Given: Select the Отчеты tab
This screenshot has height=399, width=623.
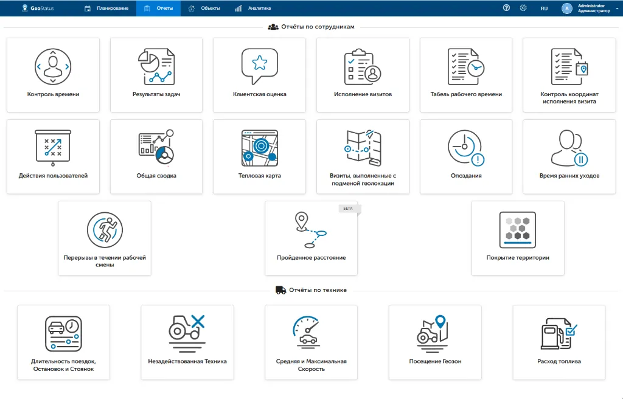Looking at the screenshot, I should click(159, 8).
